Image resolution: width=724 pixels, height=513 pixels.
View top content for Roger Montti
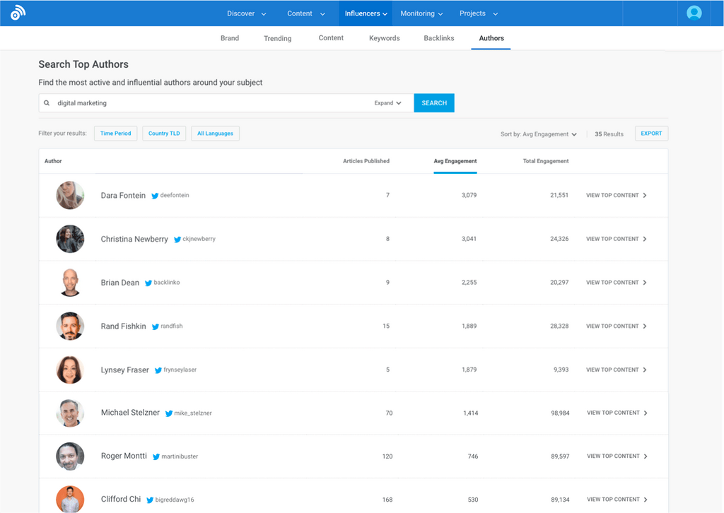[617, 456]
